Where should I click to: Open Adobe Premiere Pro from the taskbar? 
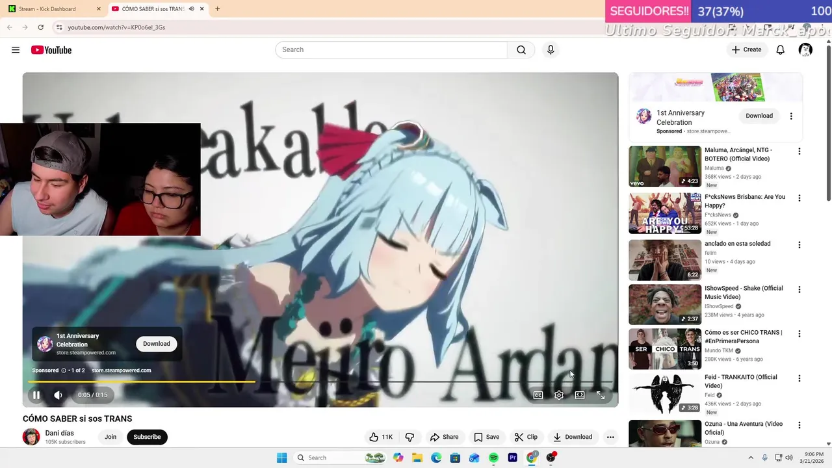click(x=512, y=458)
